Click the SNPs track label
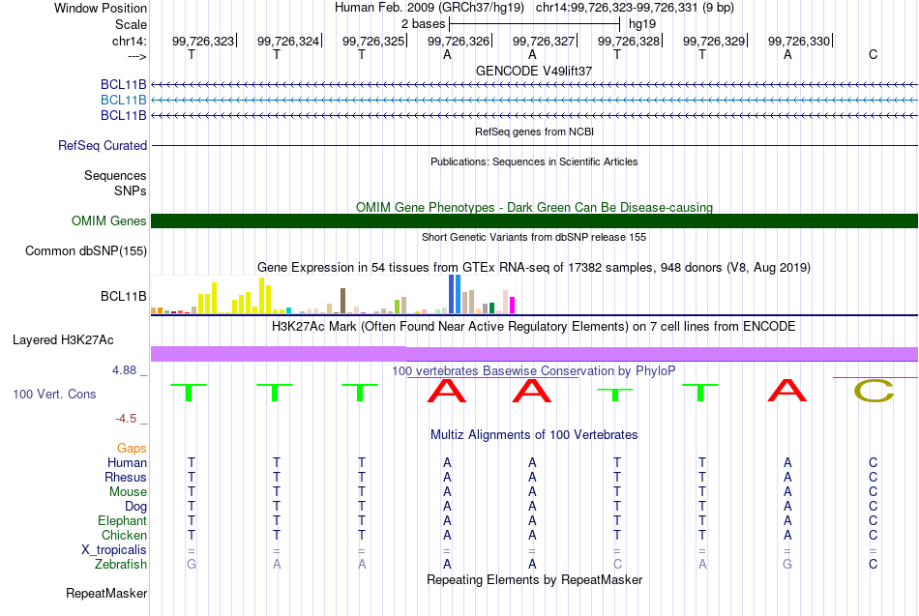919x616 pixels. tap(131, 191)
